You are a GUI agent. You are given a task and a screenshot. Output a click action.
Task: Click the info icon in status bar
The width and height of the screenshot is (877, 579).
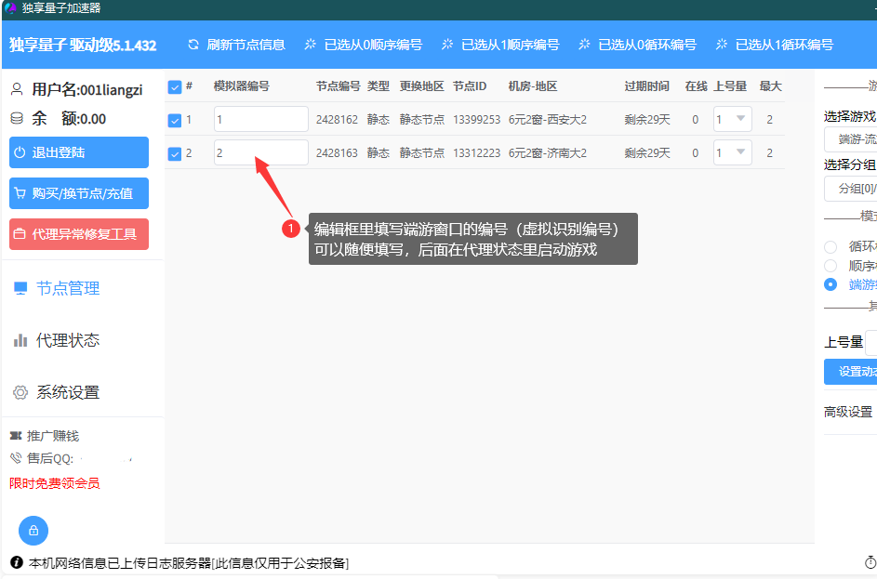point(17,562)
